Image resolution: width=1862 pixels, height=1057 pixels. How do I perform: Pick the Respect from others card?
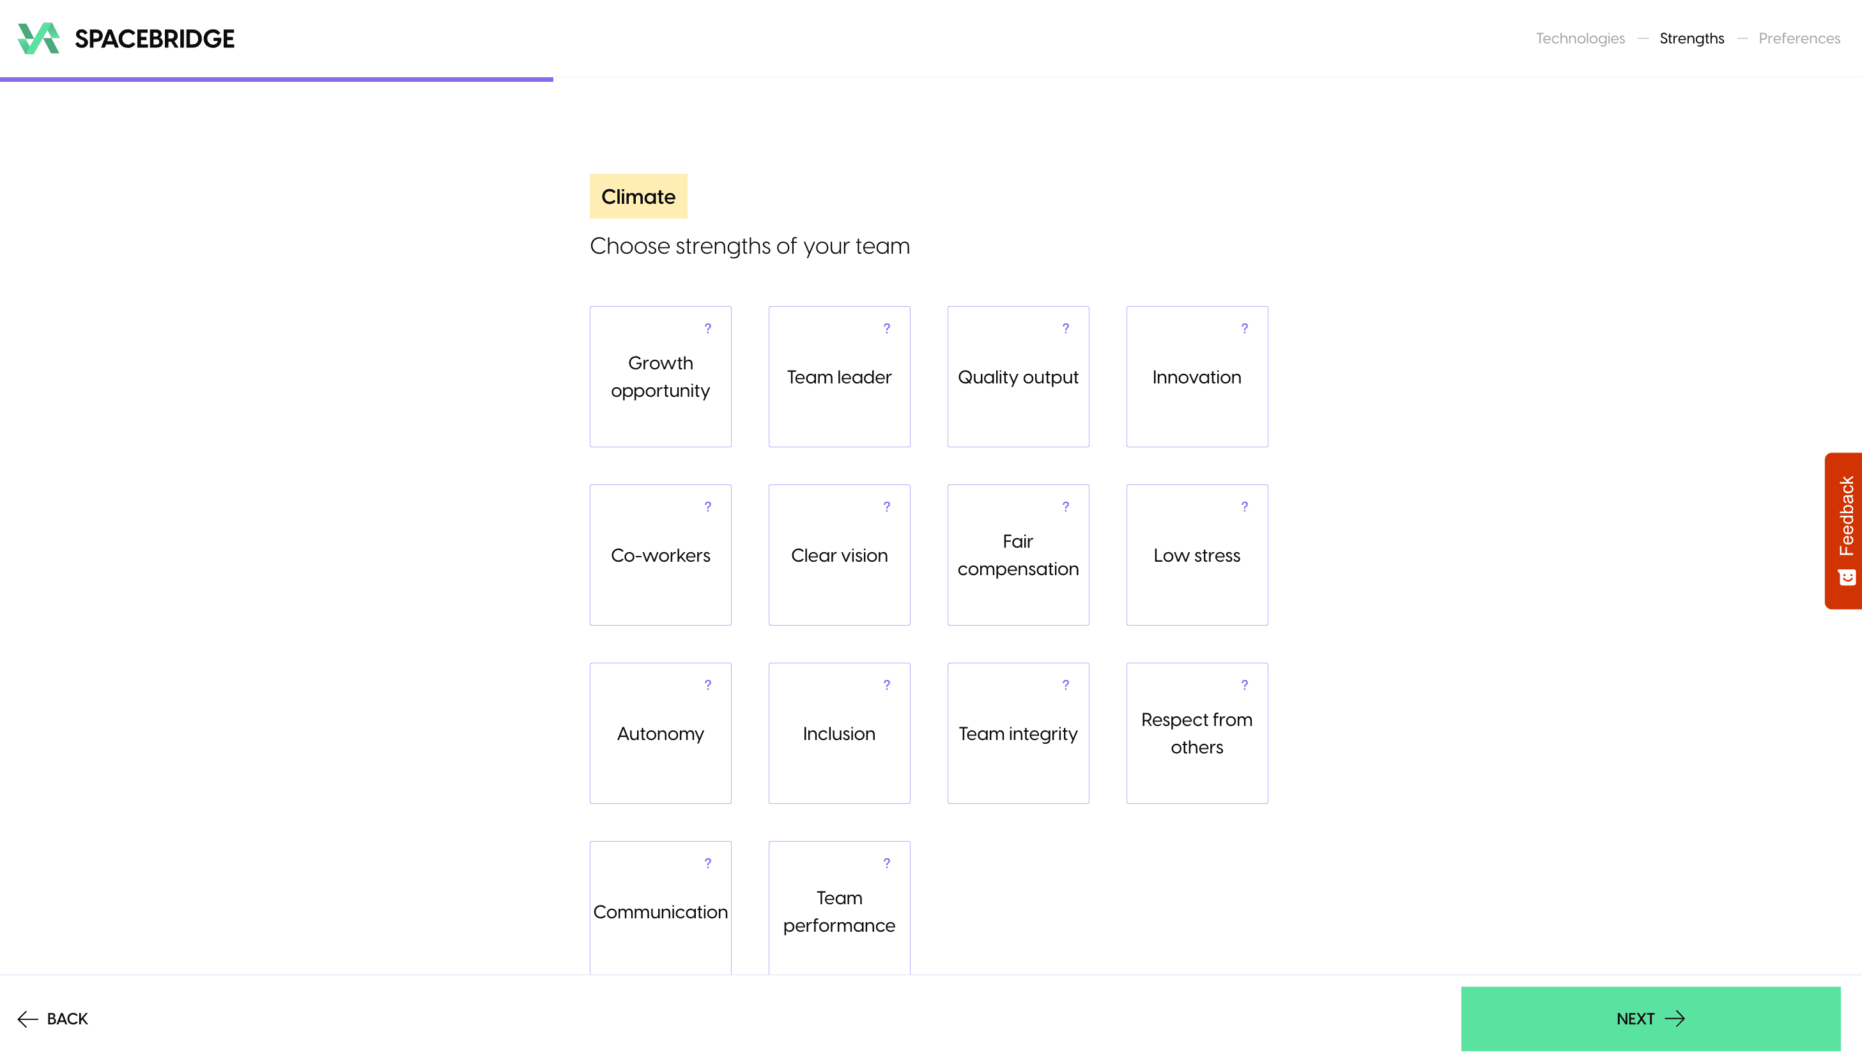tap(1197, 733)
